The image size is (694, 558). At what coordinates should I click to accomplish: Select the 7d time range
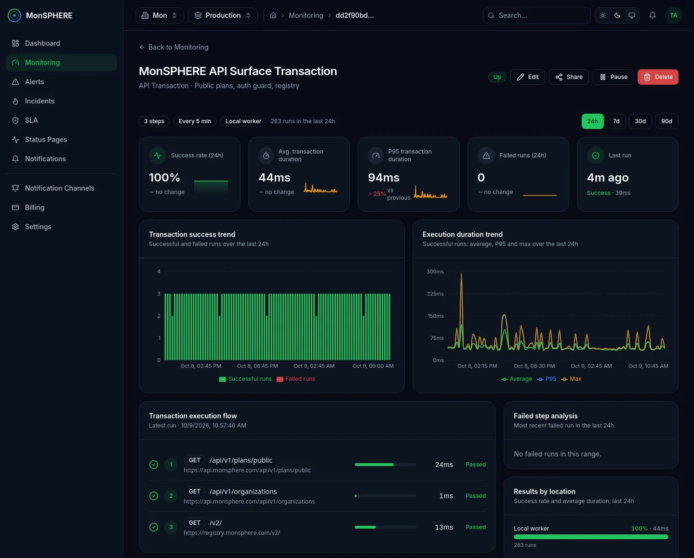point(616,121)
